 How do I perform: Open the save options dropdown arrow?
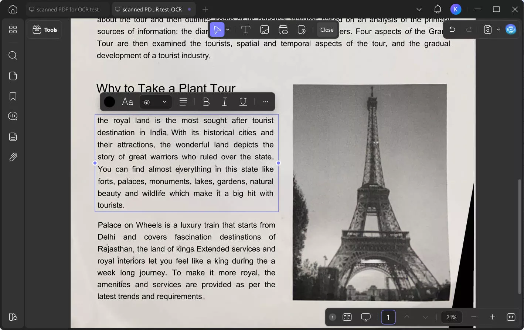pyautogui.click(x=498, y=29)
